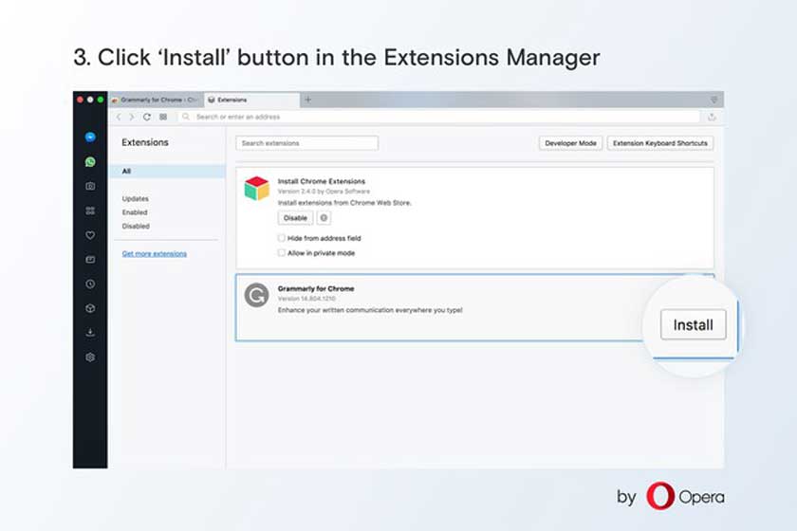
Task: Click the Install Chrome Extensions cube logo
Action: (257, 189)
